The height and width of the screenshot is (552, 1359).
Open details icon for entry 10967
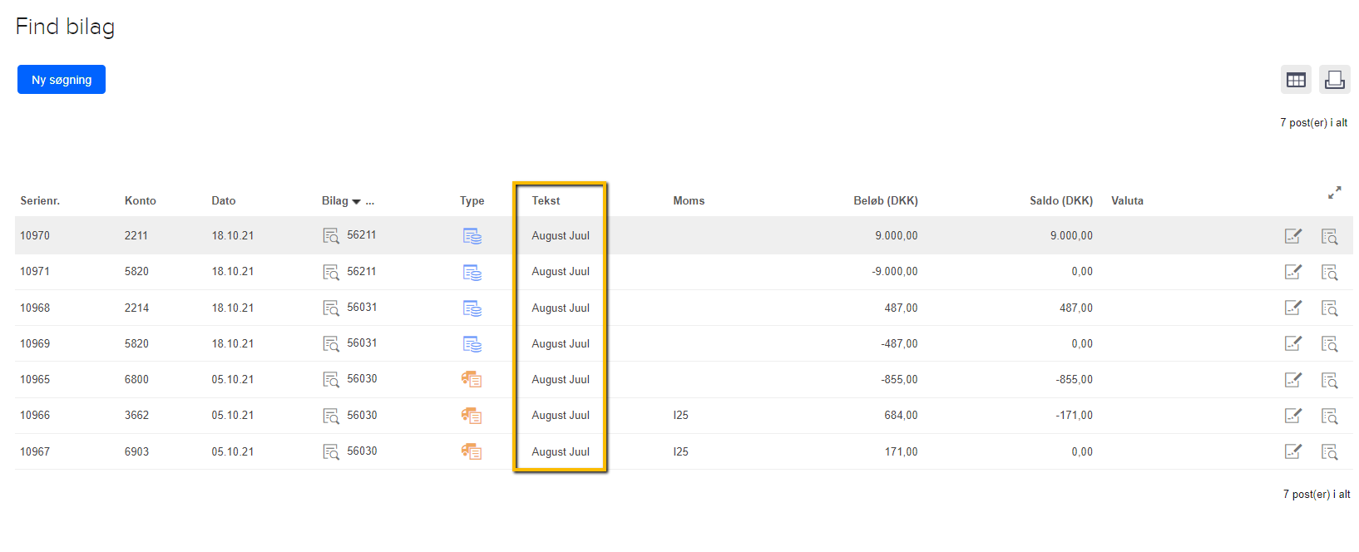[1329, 452]
